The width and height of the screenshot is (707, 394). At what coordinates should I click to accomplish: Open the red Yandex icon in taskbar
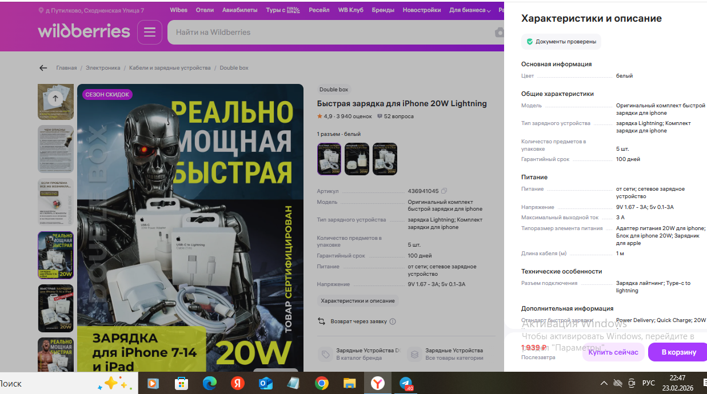pos(237,384)
